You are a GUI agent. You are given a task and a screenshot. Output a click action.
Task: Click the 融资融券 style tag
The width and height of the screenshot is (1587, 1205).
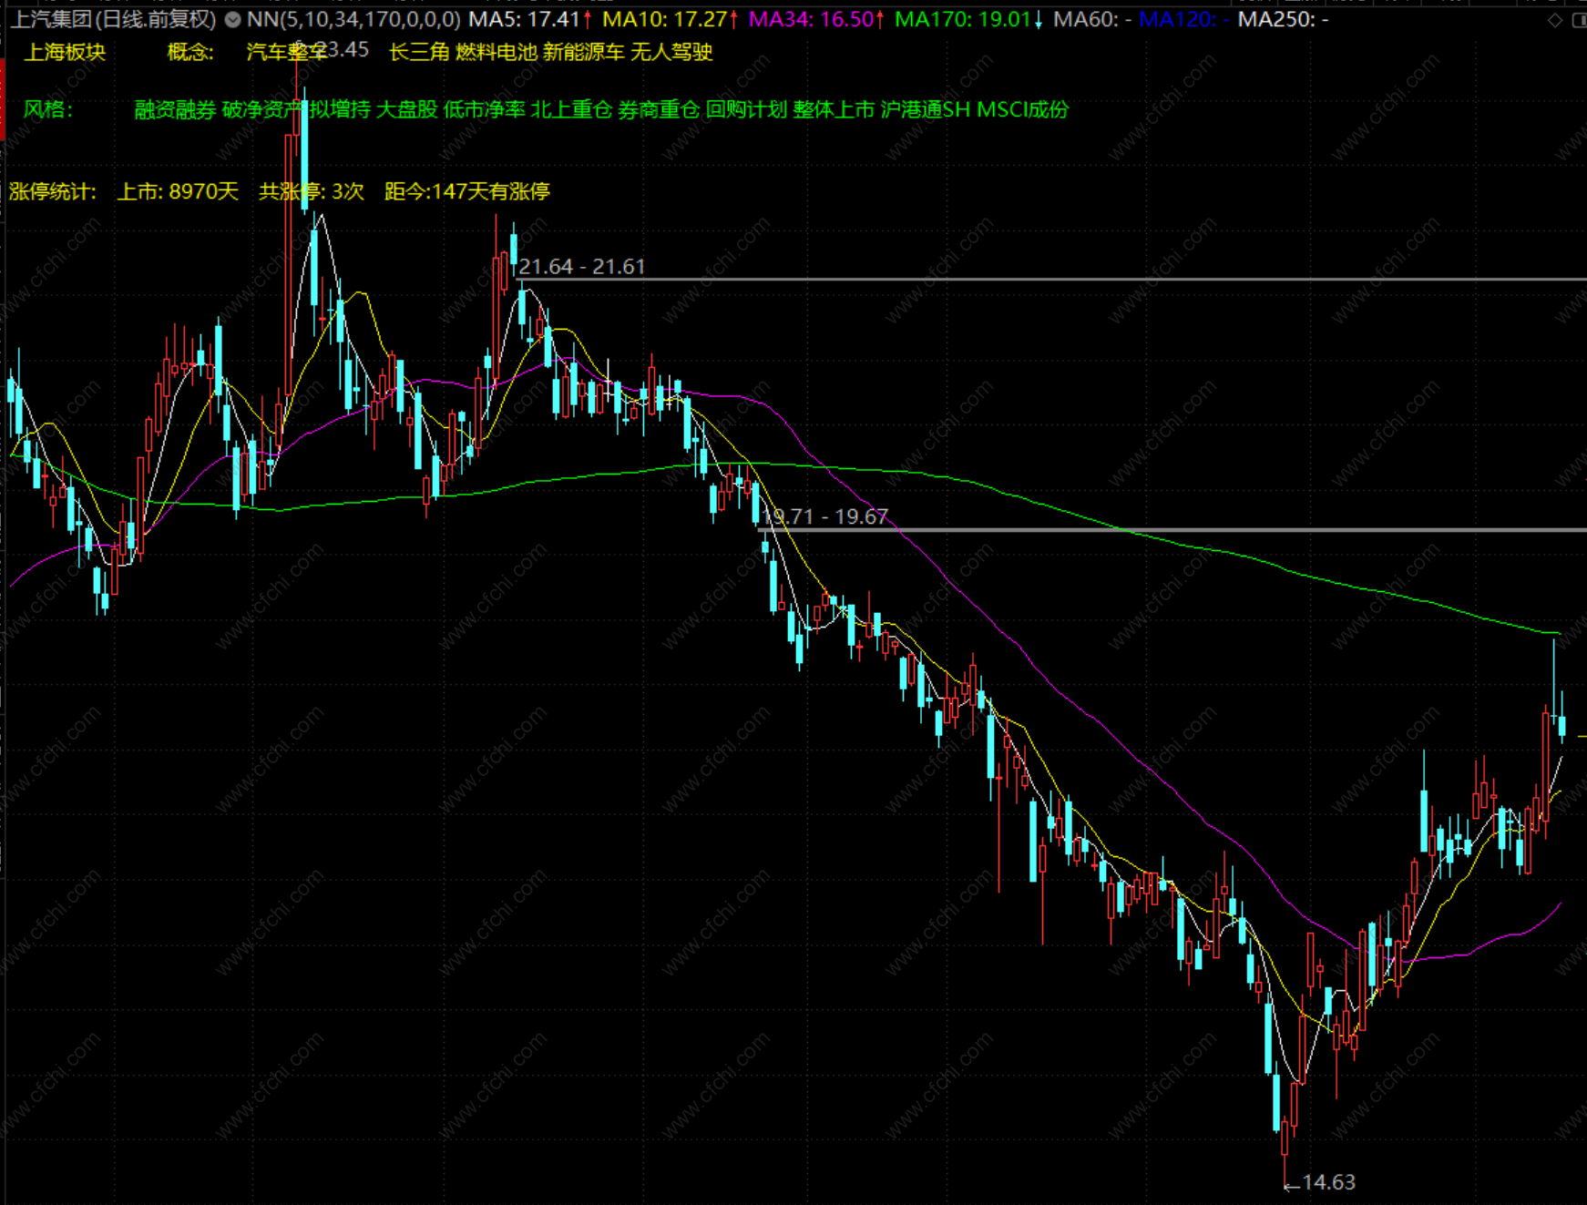coord(176,109)
